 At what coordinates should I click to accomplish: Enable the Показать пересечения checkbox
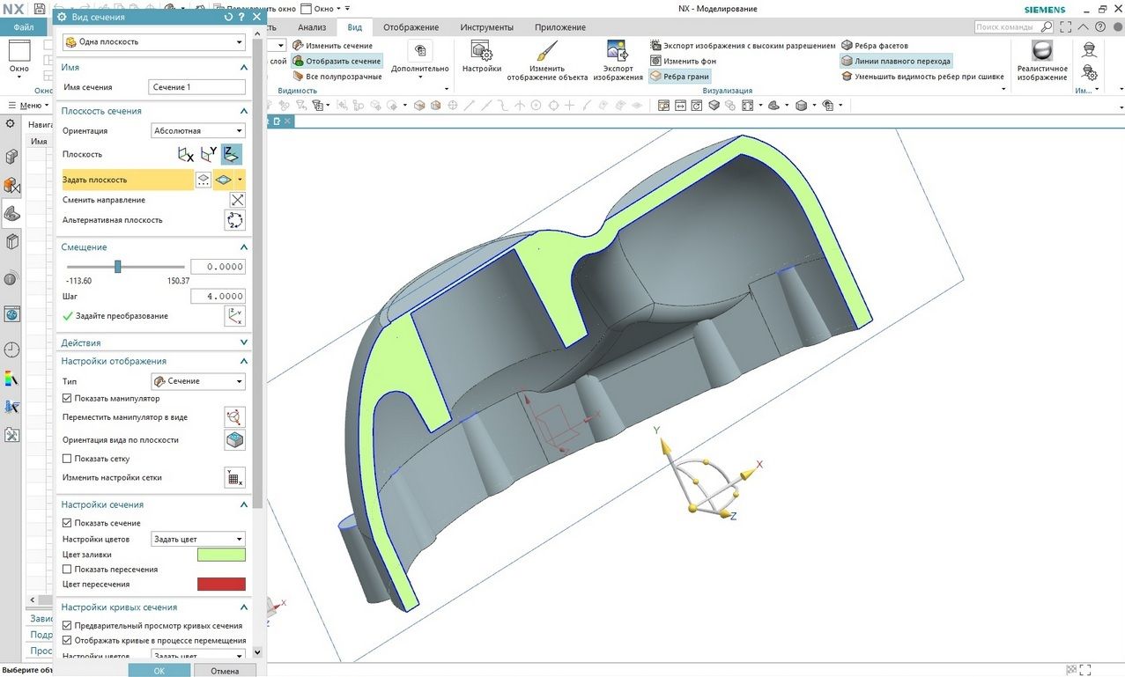pos(67,570)
